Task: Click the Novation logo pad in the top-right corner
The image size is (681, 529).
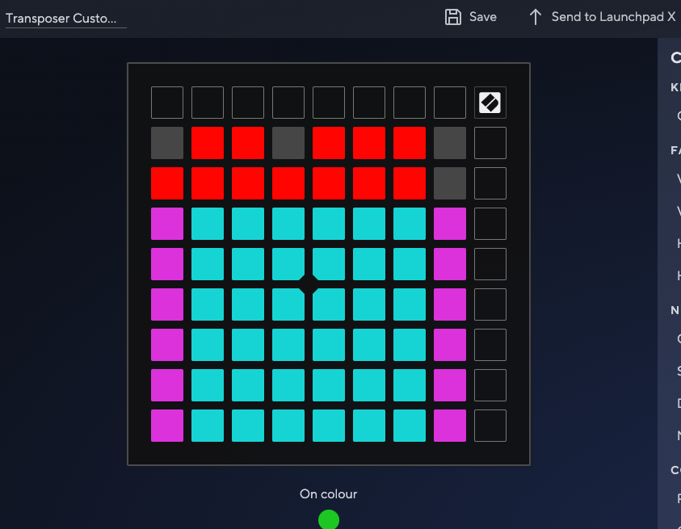Action: click(490, 103)
